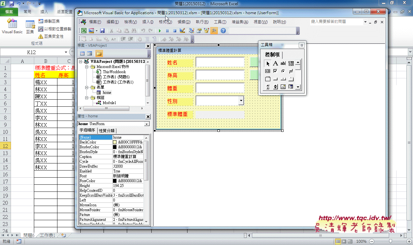Toggle the Toolbox hammer-wrench icon
The height and width of the screenshot is (245, 413).
[x=214, y=31]
